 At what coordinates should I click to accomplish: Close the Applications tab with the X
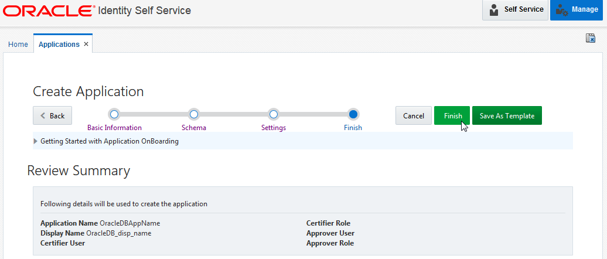click(86, 44)
